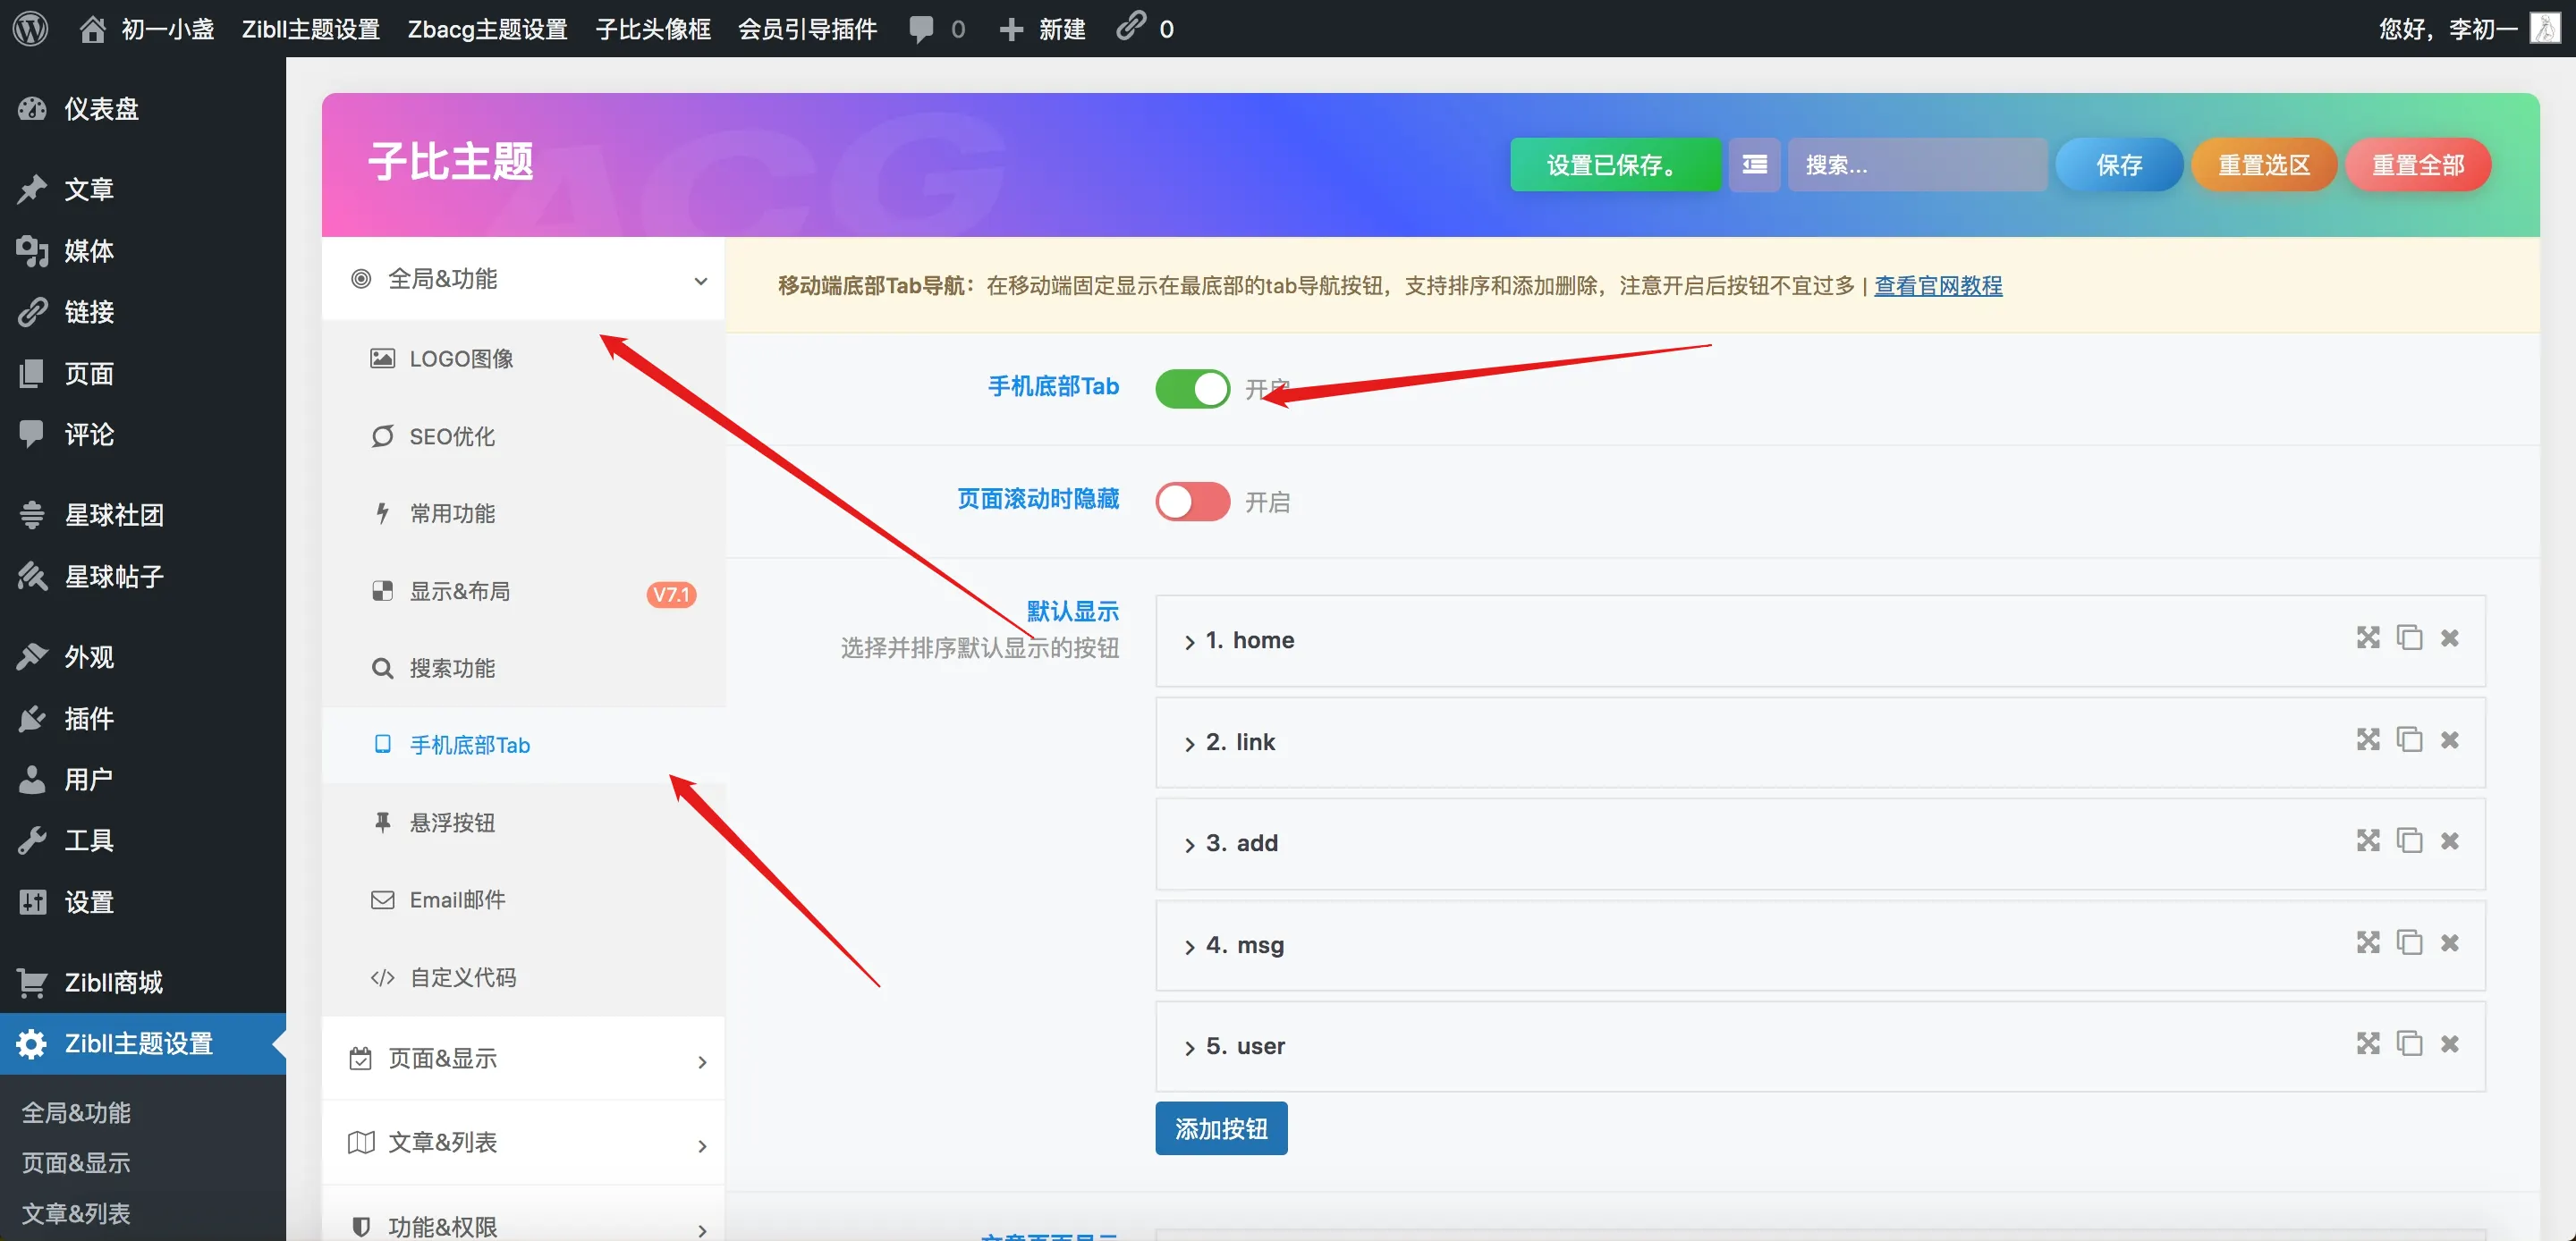Click the move icon for add row

[x=2368, y=841]
